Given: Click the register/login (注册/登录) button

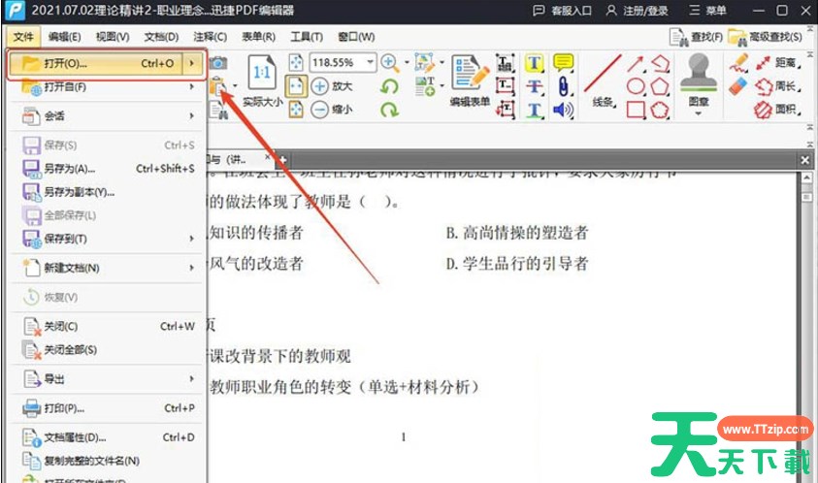Looking at the screenshot, I should 639,11.
